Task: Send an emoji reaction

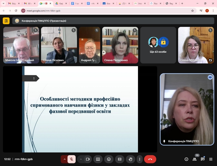Action: [109, 159]
